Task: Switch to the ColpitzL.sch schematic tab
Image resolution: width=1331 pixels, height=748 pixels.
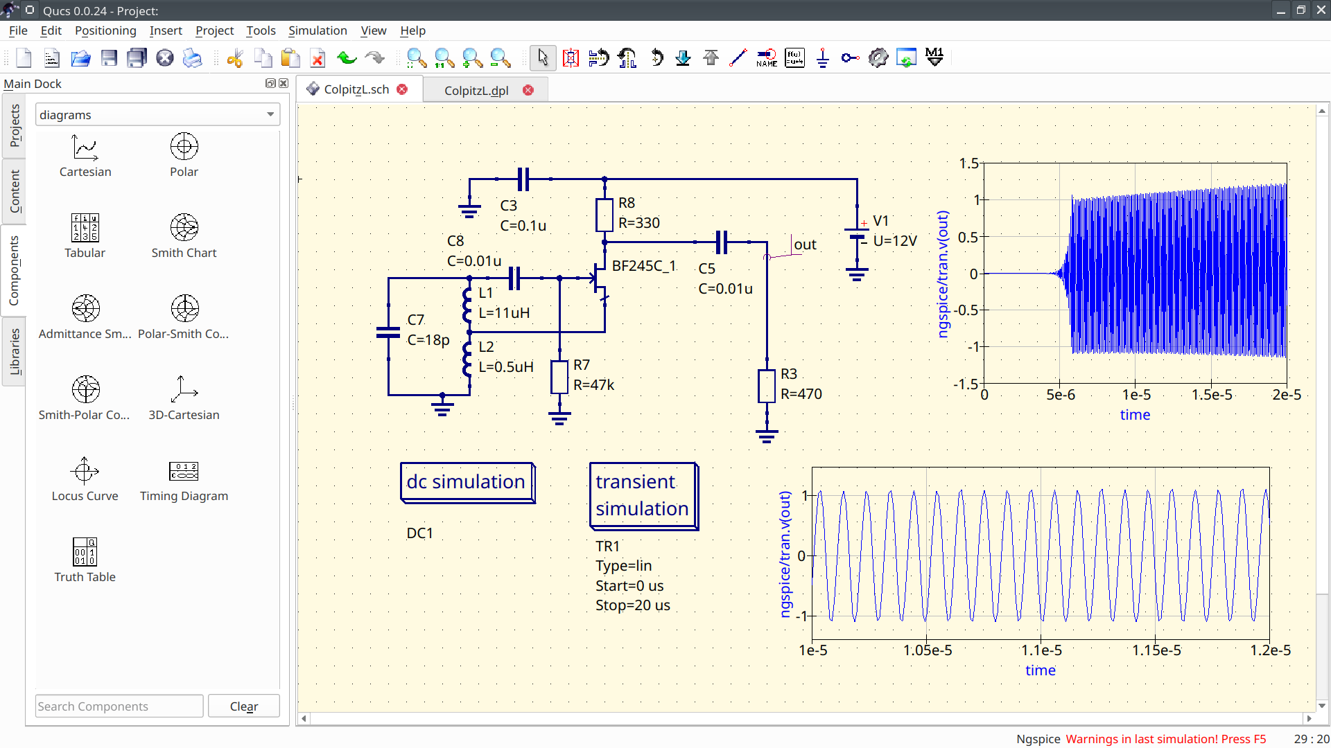Action: coord(355,89)
